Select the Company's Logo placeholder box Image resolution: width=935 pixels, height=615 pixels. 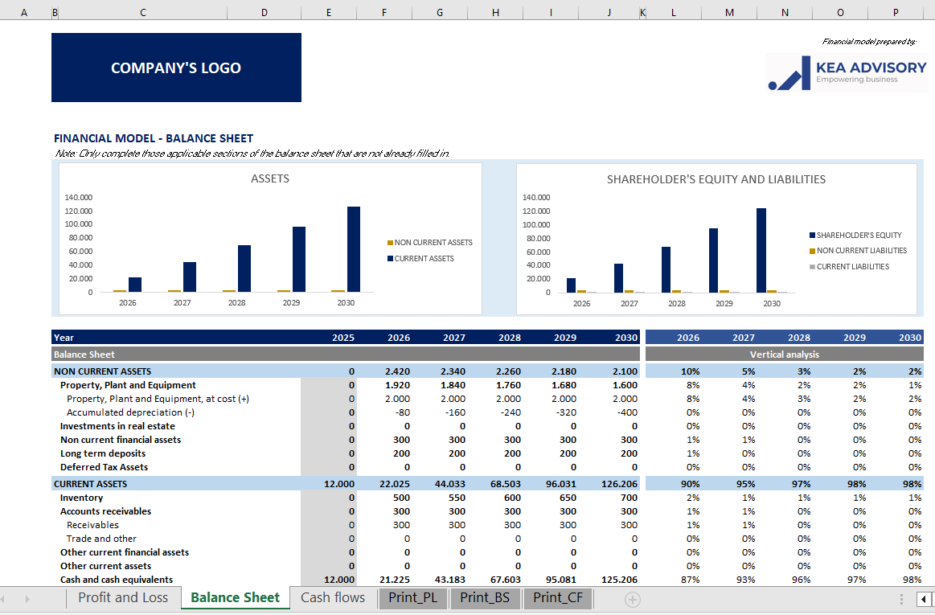[176, 68]
